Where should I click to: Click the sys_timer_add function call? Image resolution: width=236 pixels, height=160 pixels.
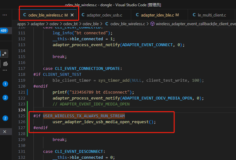[x=114, y=80]
